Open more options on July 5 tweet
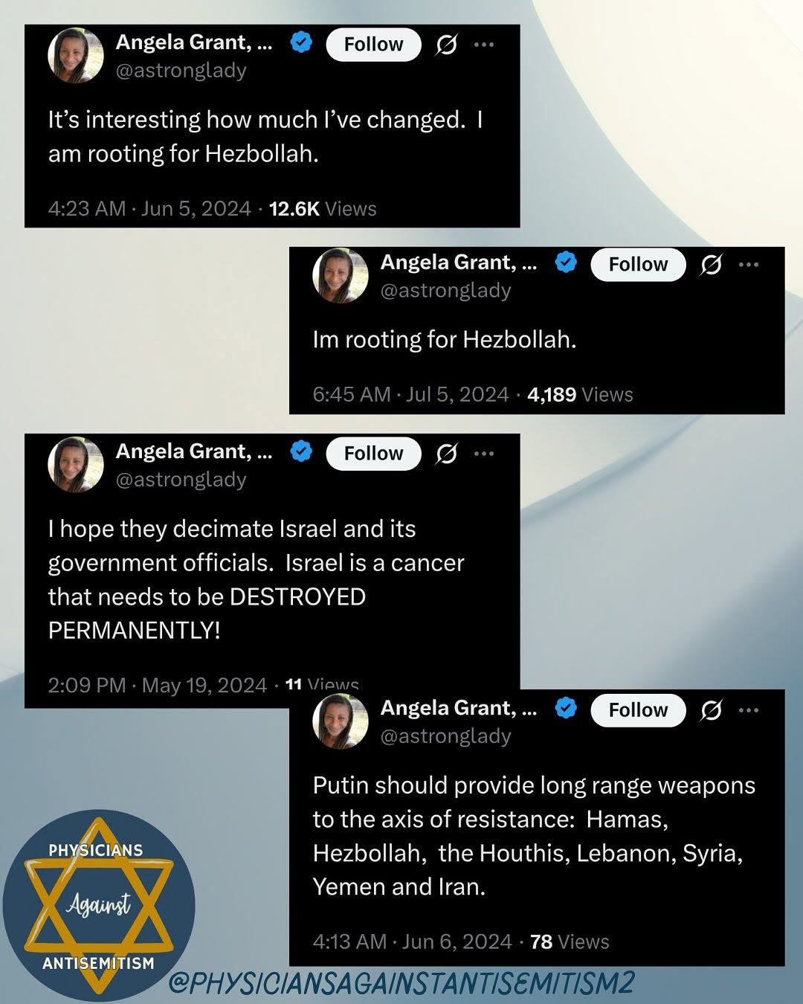Viewport: 803px width, 1004px height. pos(749,265)
